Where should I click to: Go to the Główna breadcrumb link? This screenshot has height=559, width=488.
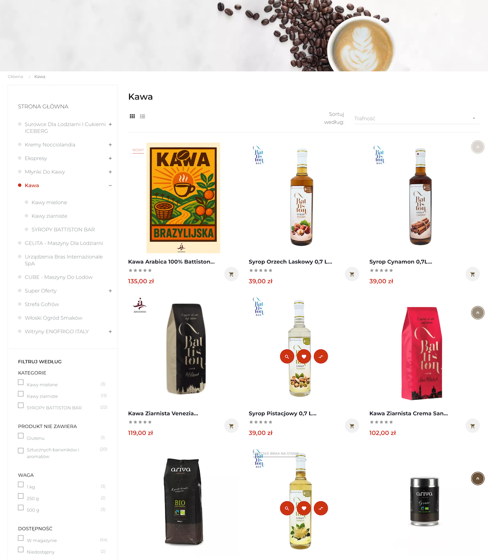[x=15, y=76]
